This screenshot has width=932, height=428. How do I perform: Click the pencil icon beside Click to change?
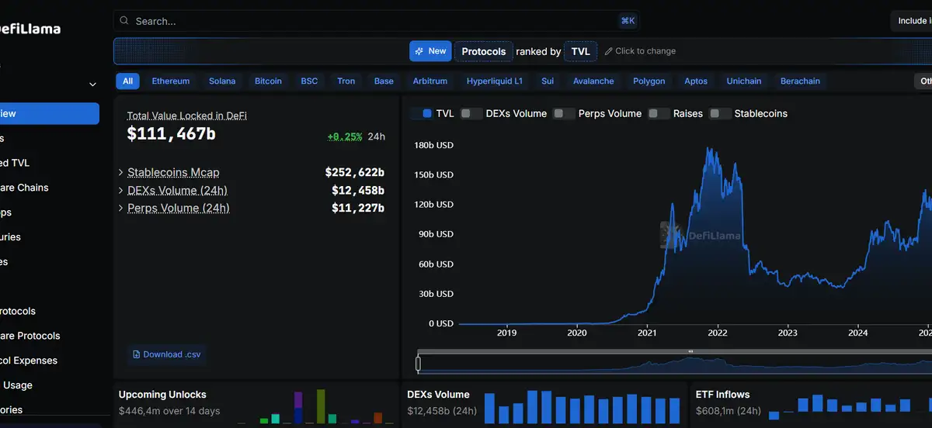coord(609,51)
